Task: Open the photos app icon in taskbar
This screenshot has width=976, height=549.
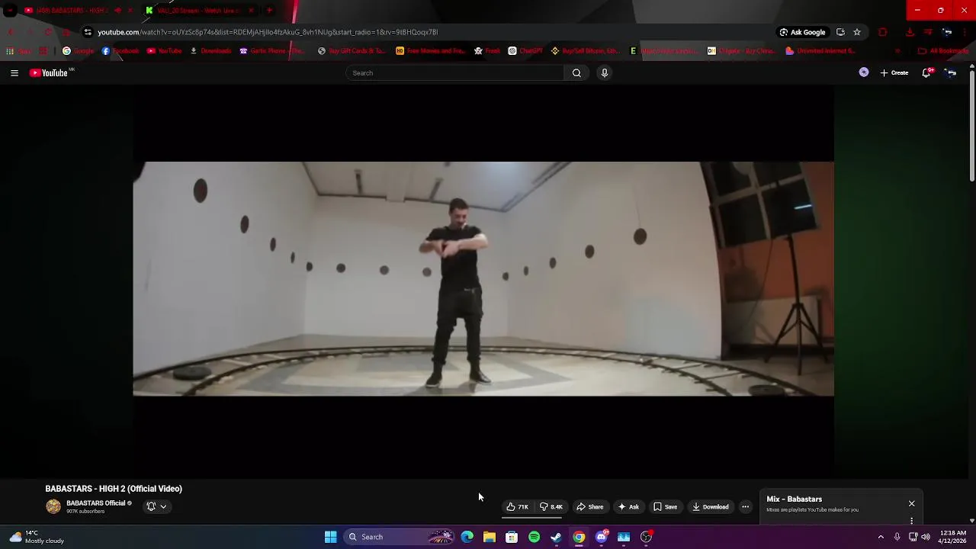Action: (624, 537)
